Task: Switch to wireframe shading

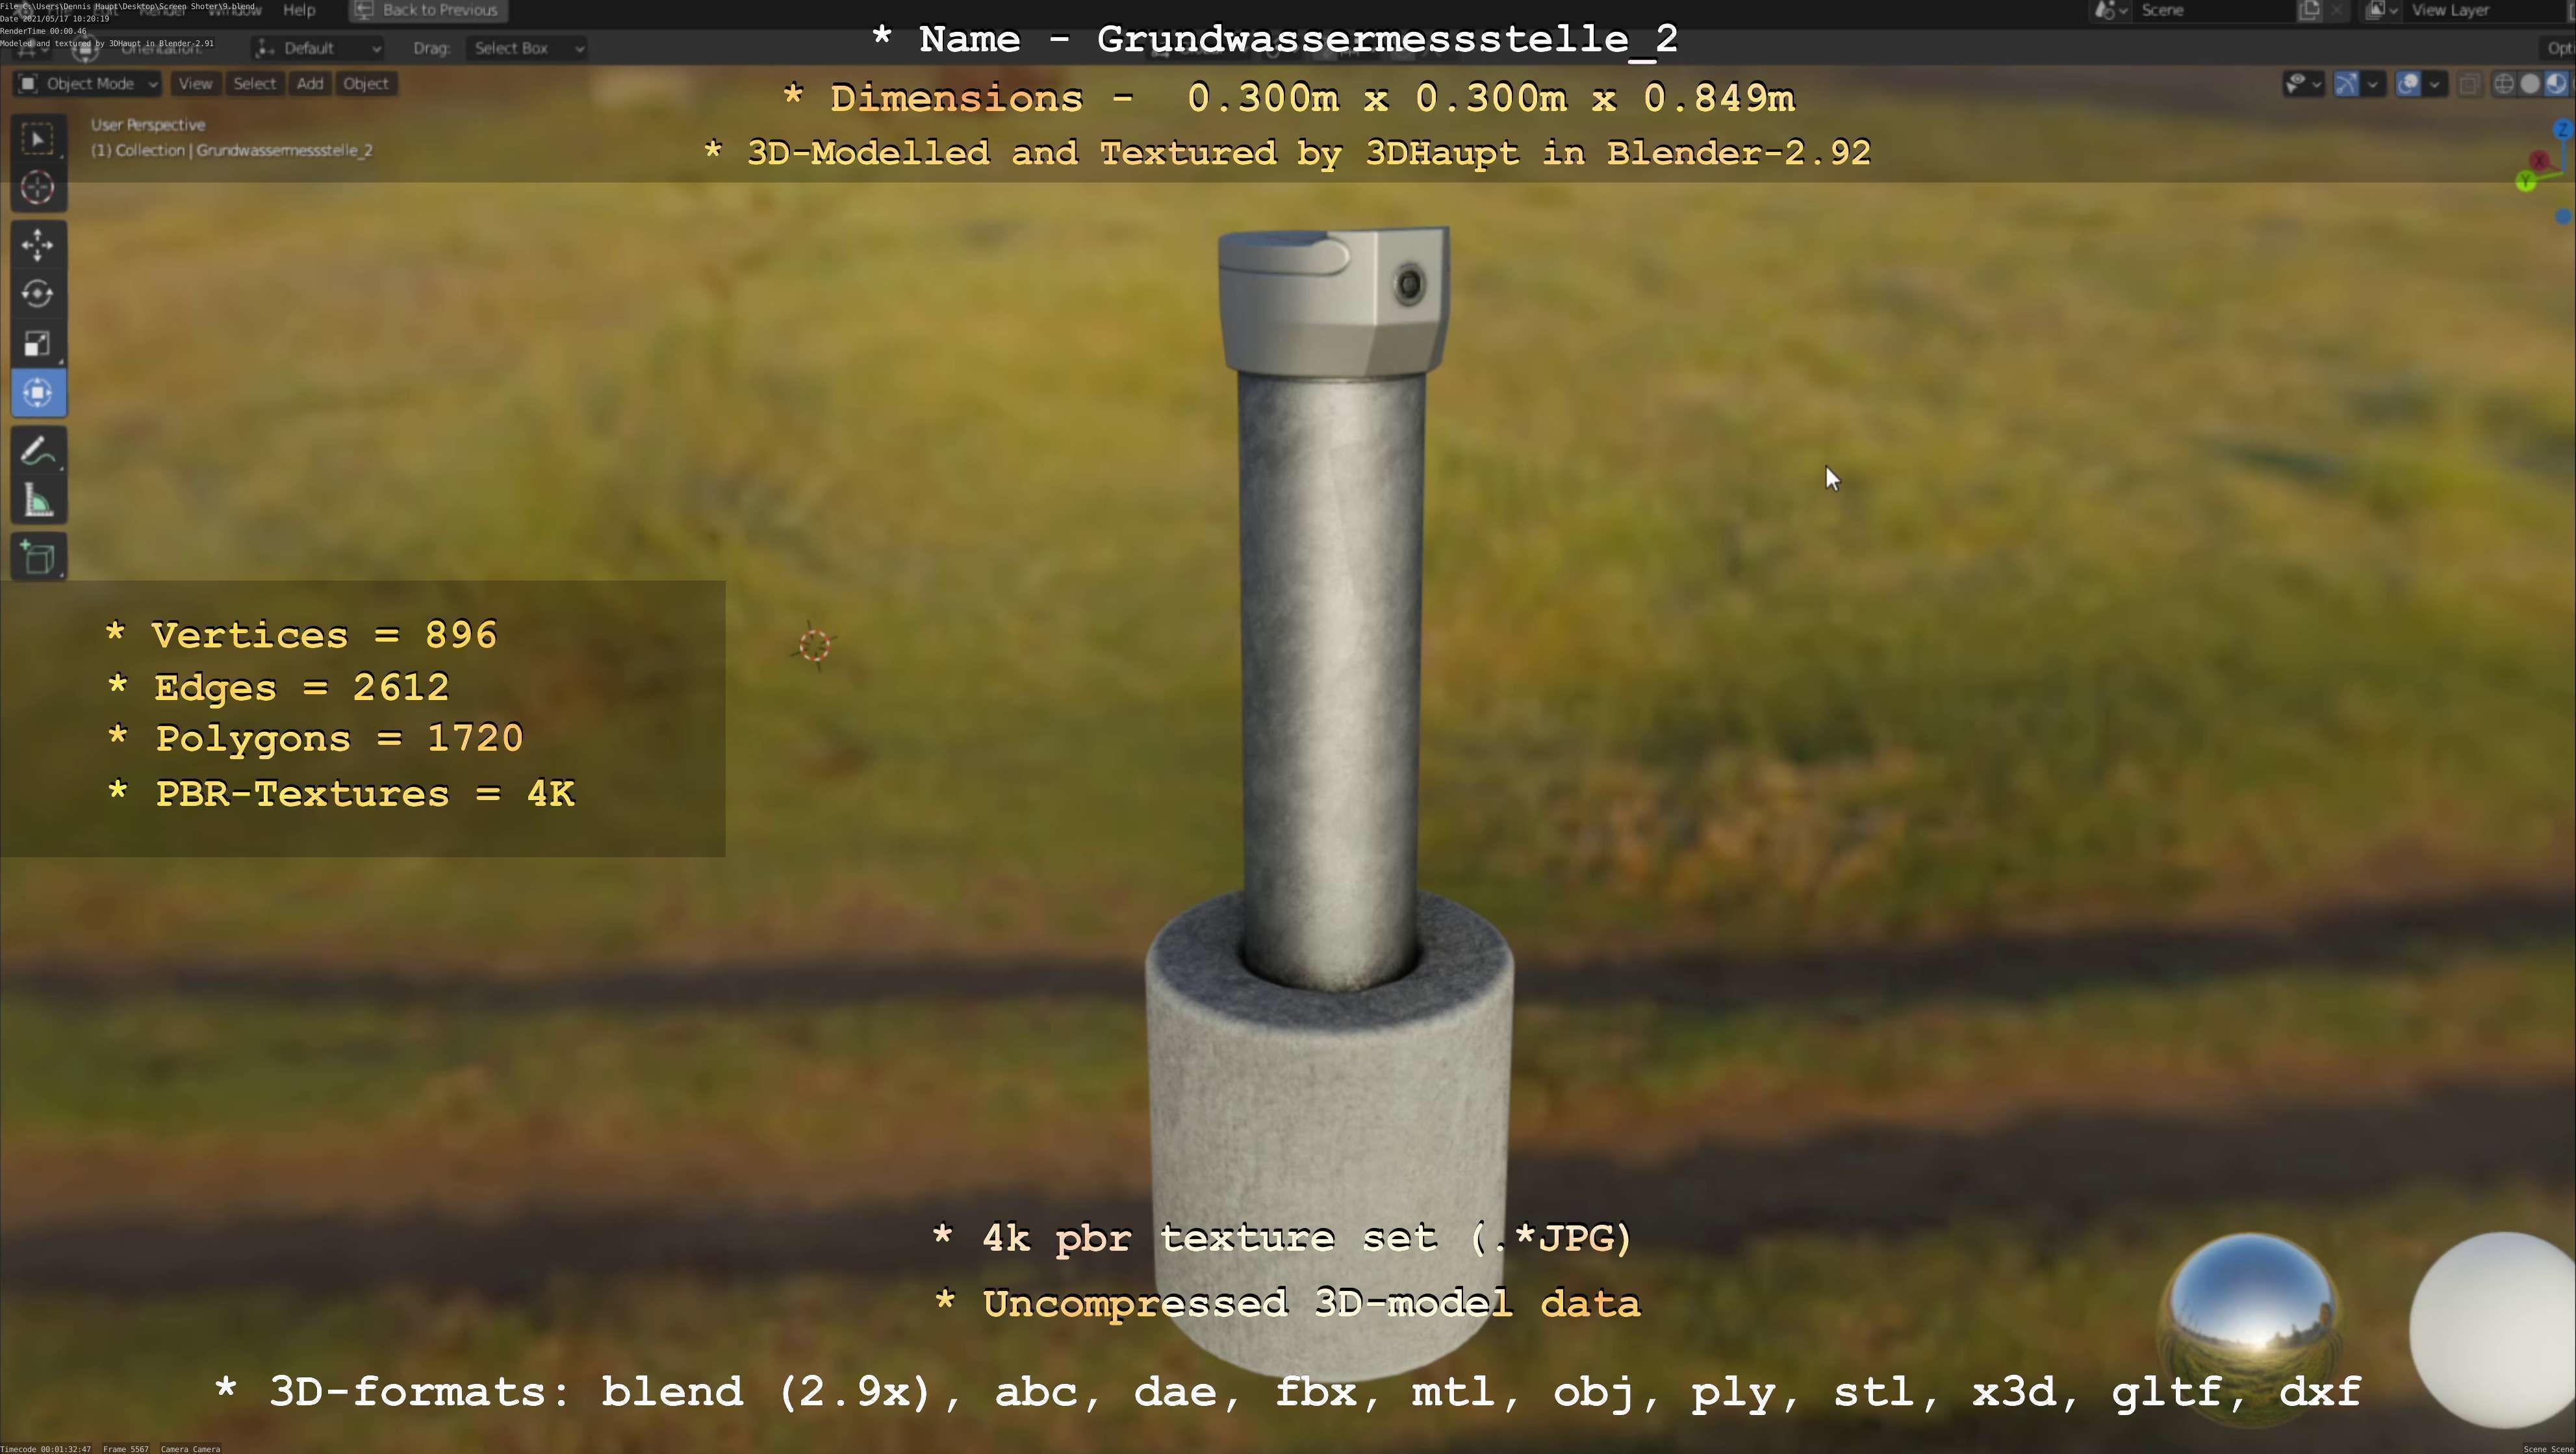Action: pyautogui.click(x=2504, y=84)
